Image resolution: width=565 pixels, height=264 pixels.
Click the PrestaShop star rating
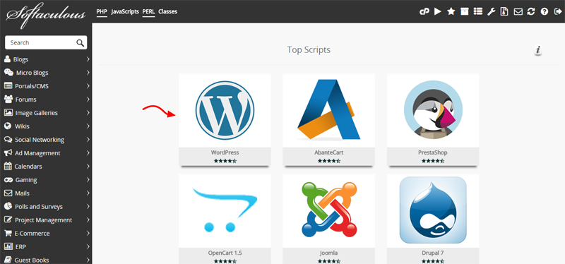(x=433, y=161)
